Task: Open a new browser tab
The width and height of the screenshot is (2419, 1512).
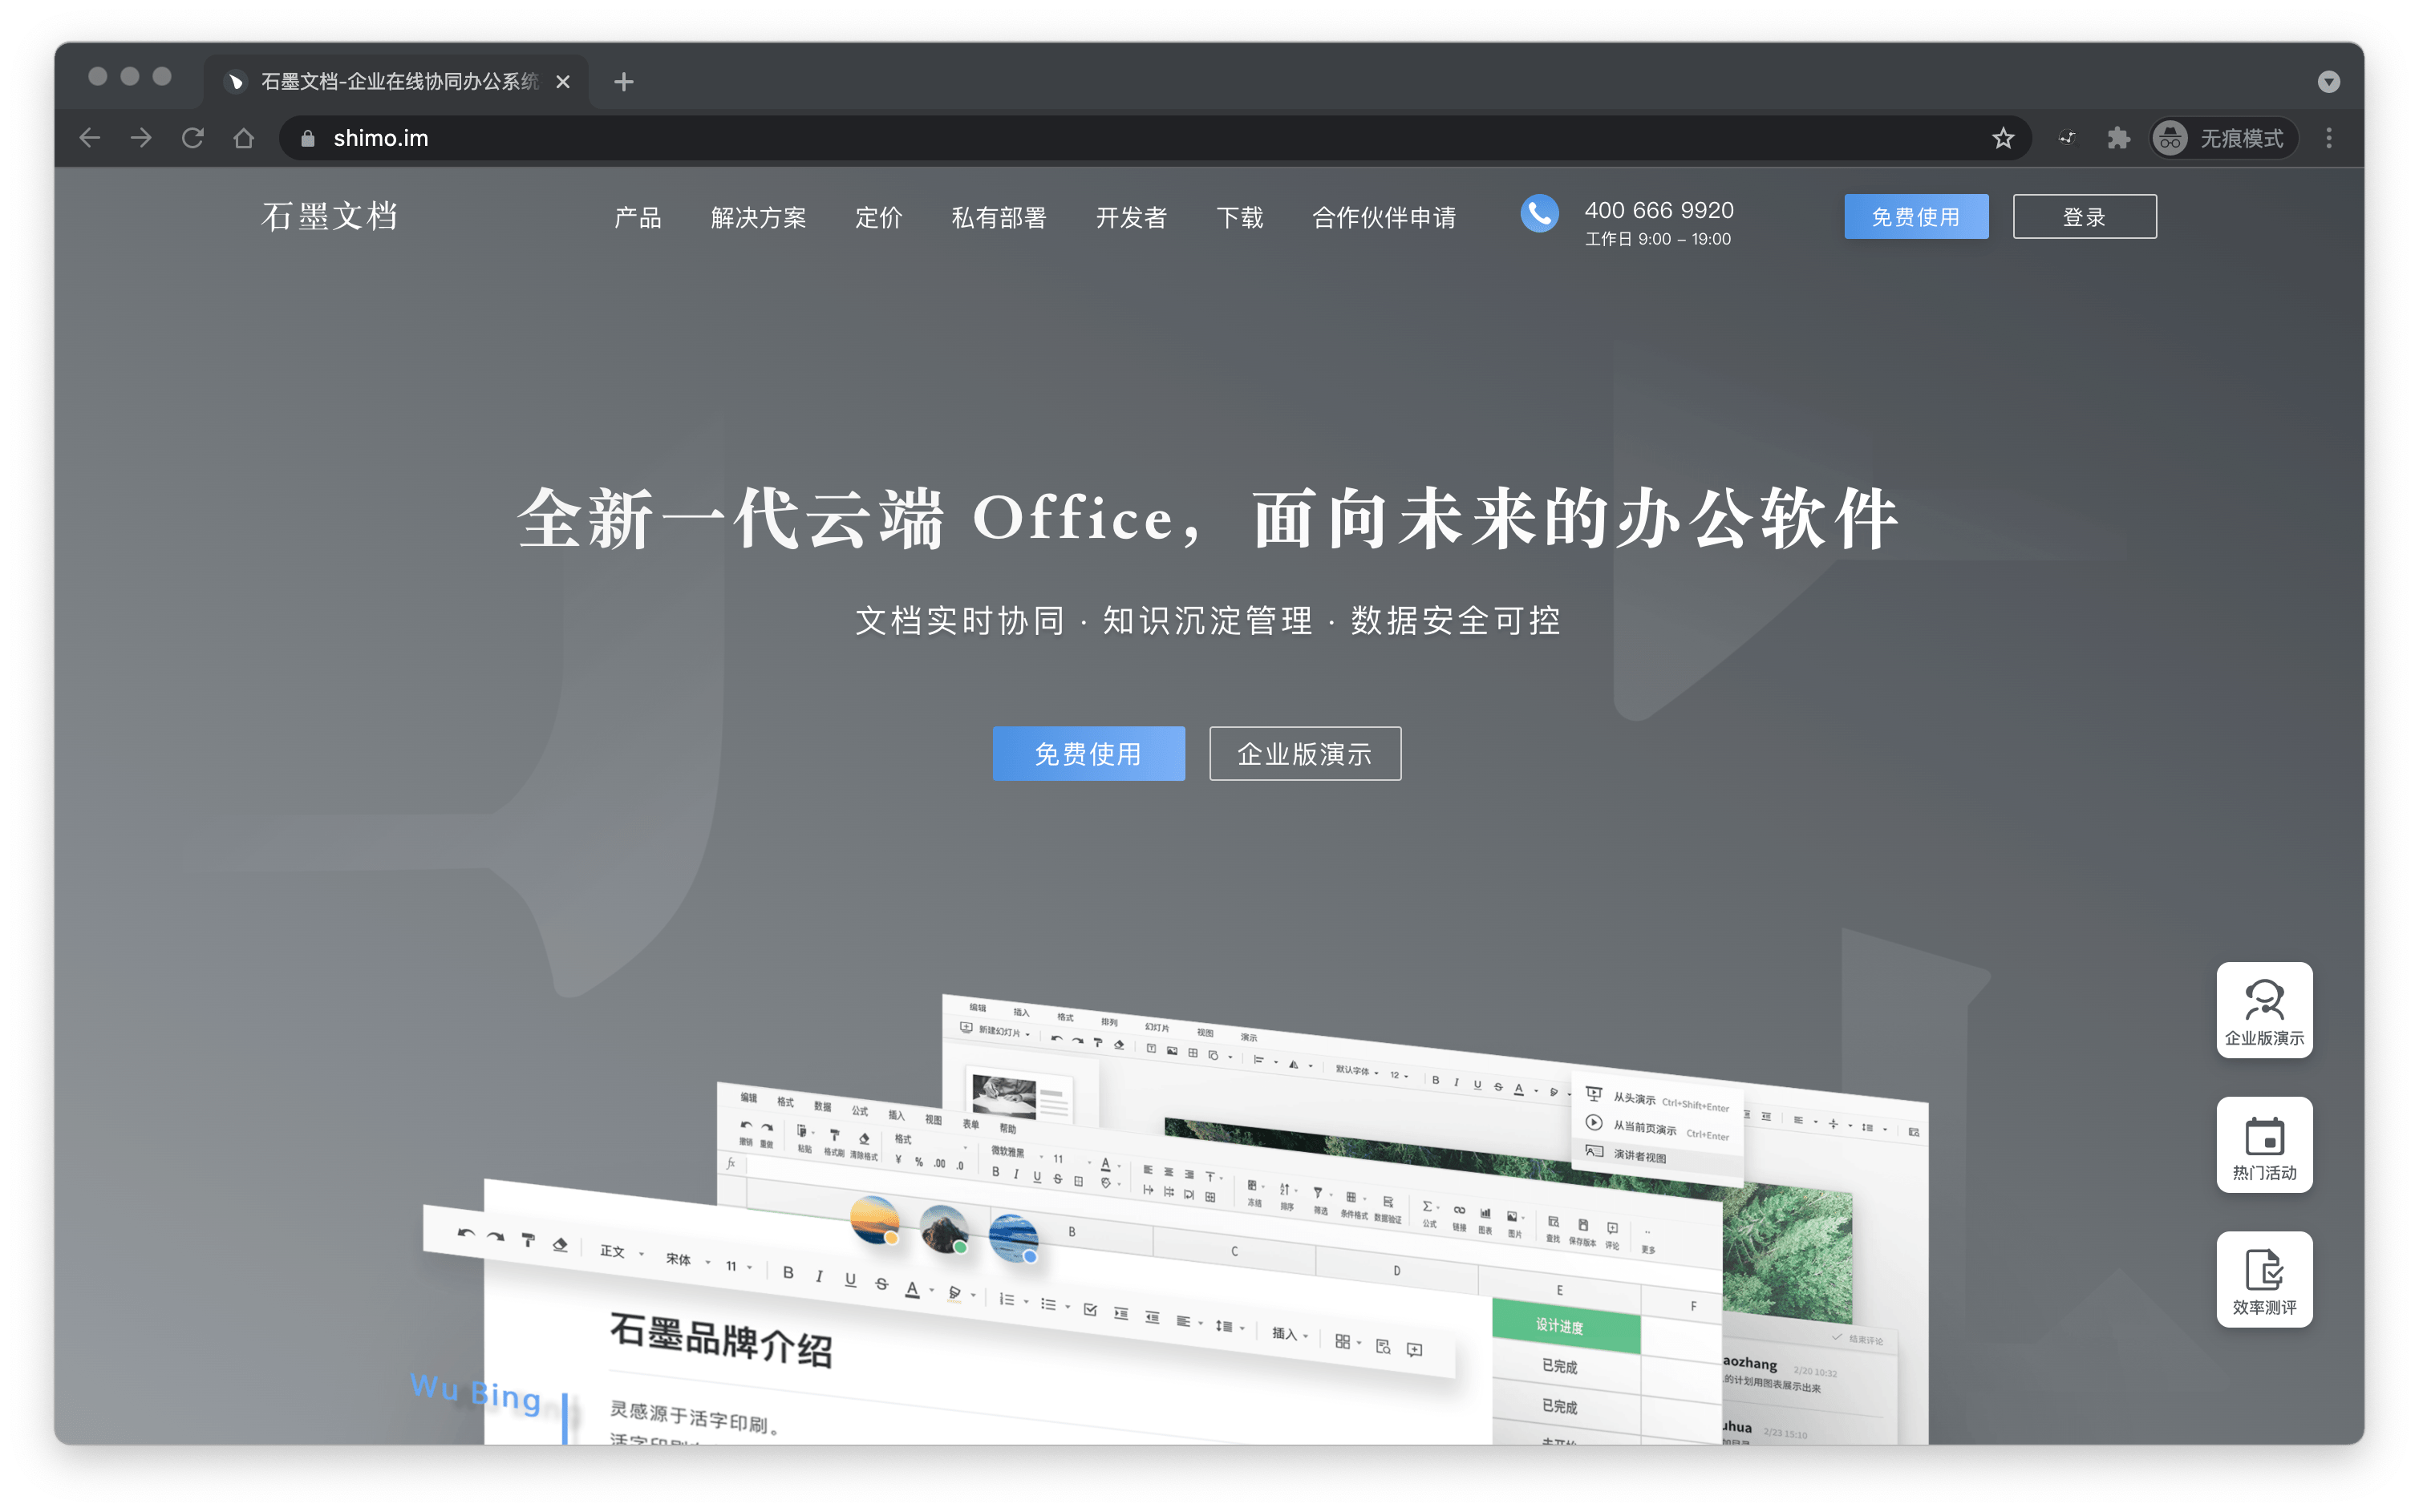Action: point(623,82)
